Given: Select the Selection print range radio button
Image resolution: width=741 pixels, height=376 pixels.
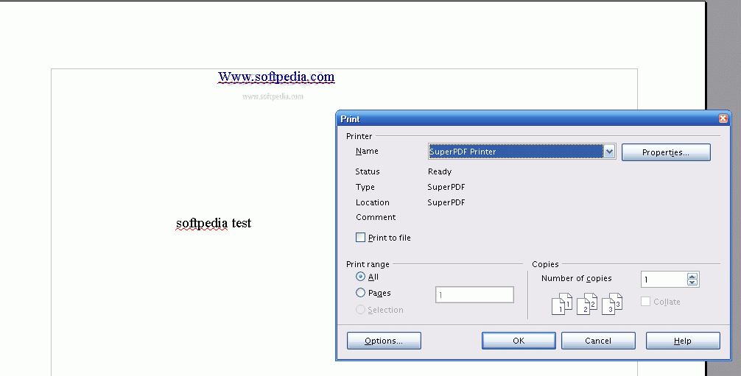Looking at the screenshot, I should point(361,309).
